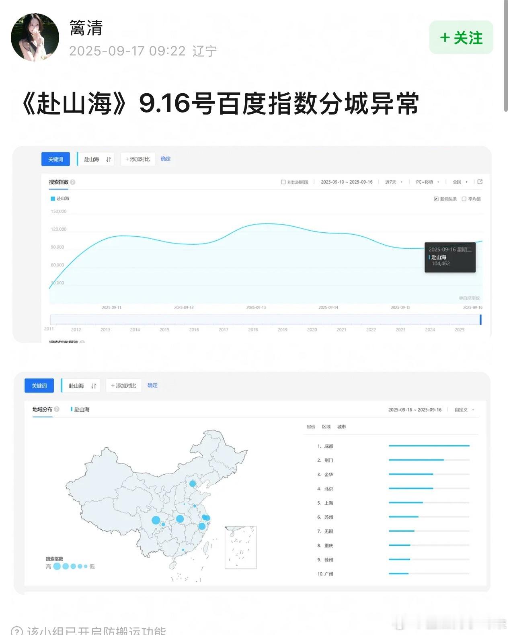The width and height of the screenshot is (511, 635).
Task: Toggle 赴山海 legend swatch in search chart
Action: pyautogui.click(x=53, y=199)
